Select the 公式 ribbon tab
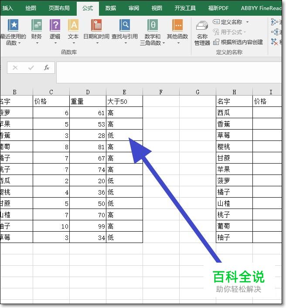 (x=88, y=8)
